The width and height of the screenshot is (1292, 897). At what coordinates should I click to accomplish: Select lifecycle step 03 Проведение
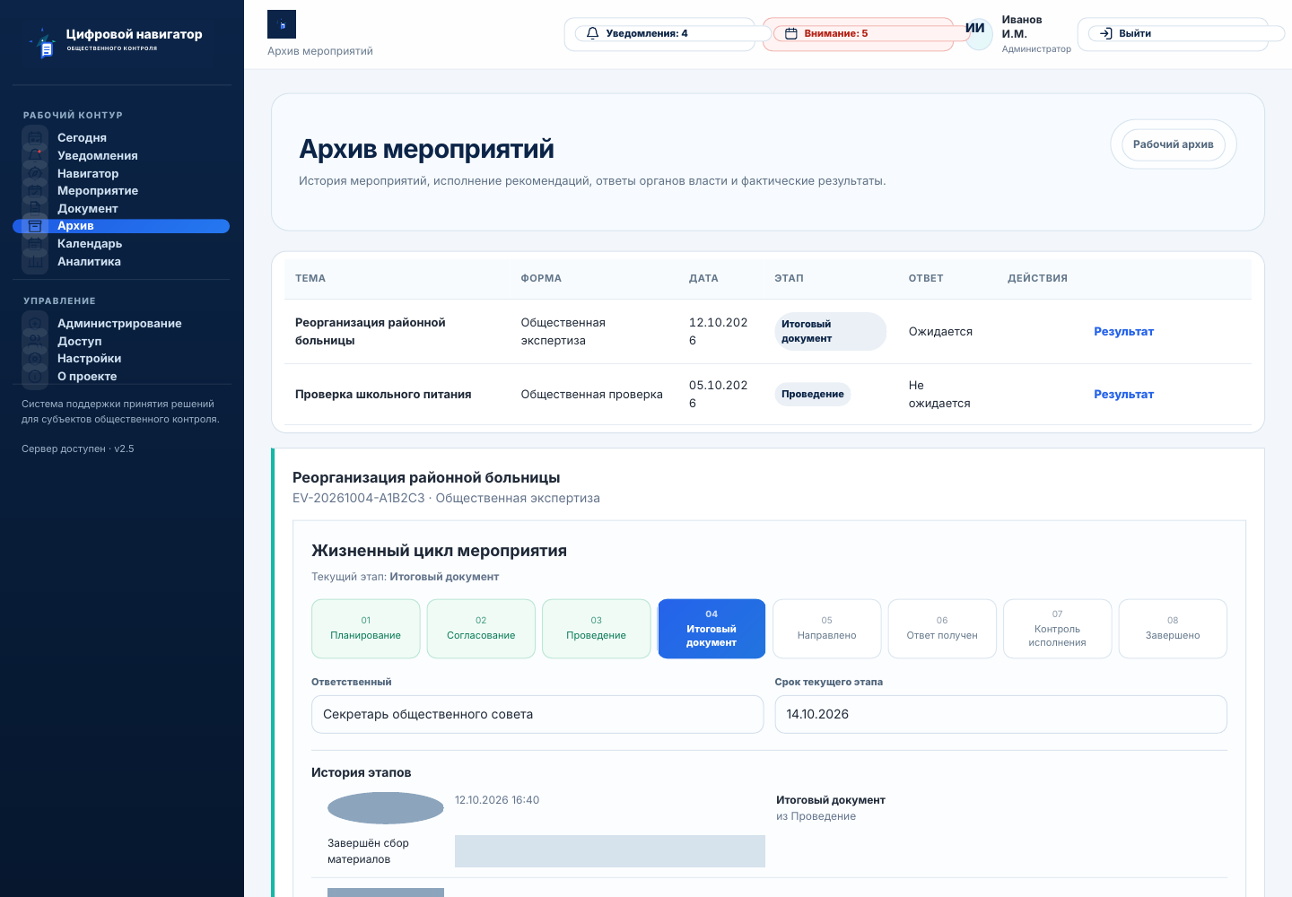[597, 629]
